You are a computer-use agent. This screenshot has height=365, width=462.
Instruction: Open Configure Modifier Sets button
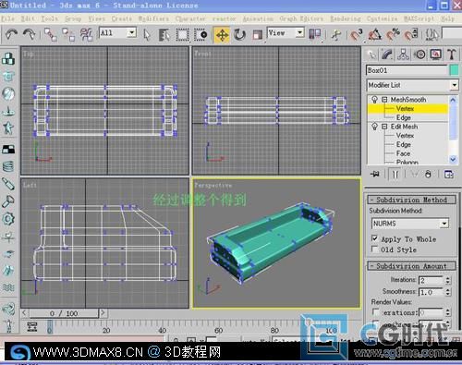[449, 175]
